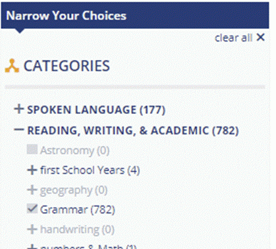Choose first School Years (4) subcategory
Image resolution: width=276 pixels, height=249 pixels.
coord(90,170)
